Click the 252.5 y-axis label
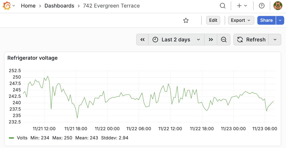Viewport: 286px width, 148px height. coord(15,71)
